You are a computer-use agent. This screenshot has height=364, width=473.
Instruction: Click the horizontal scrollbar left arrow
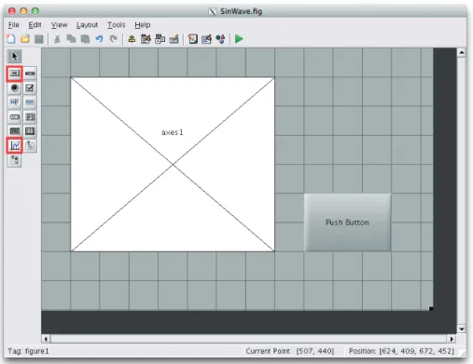pos(46,339)
